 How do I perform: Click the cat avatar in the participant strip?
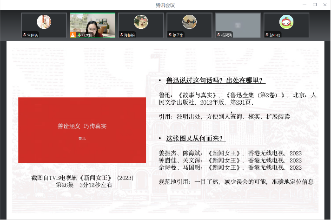pos(141,22)
